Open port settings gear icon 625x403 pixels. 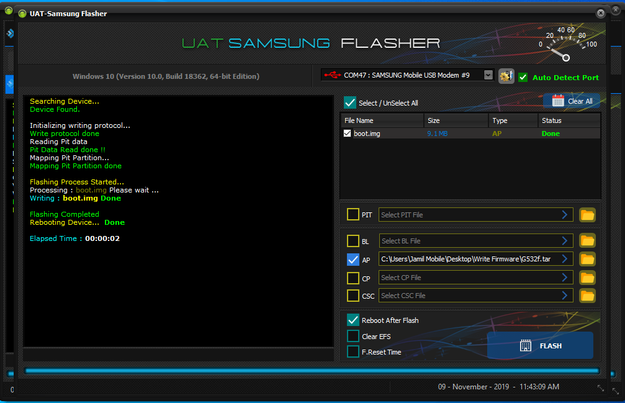(506, 76)
